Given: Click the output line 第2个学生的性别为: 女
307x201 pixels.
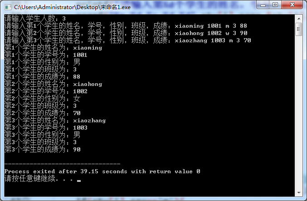Looking at the screenshot, I should [42, 99].
